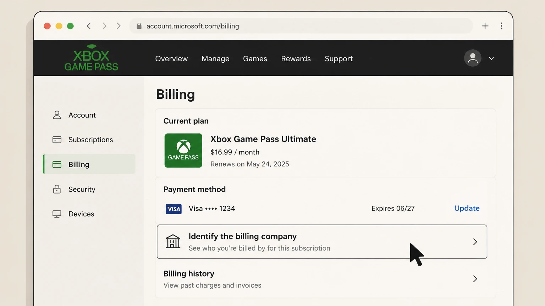Click the second forward arrow beside address bar

point(119,26)
